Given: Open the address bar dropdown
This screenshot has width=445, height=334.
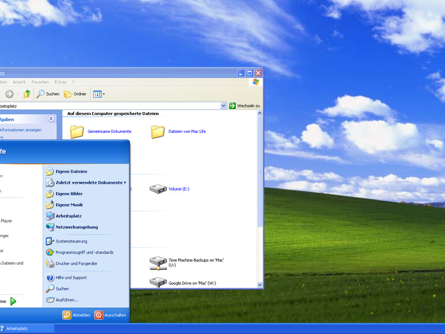Looking at the screenshot, I should [223, 106].
